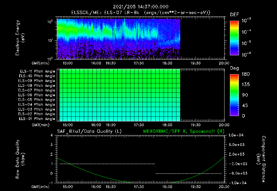Click the Raw Data Quality (Raw) axis label
277x191 pixels.
coord(20,159)
